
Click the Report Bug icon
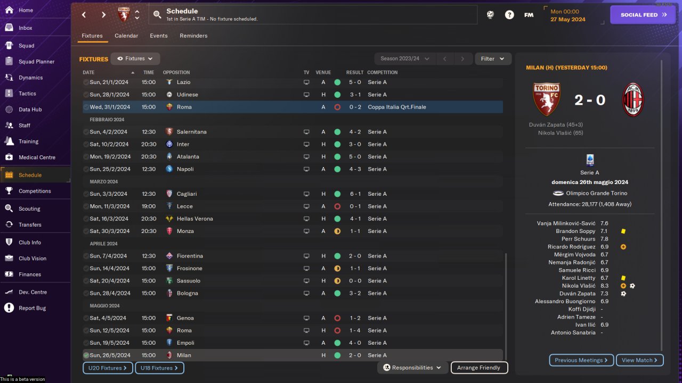[9, 308]
